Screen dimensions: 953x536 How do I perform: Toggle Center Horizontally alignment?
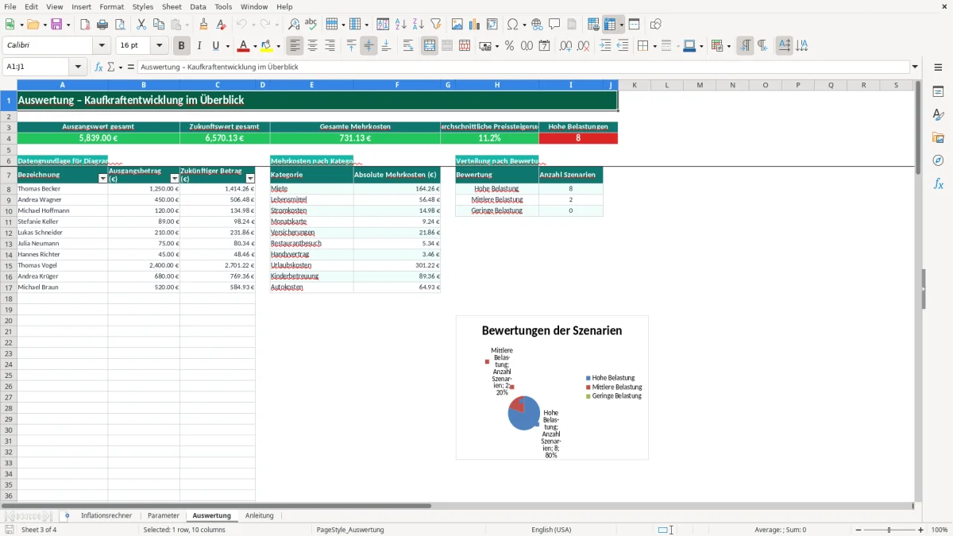tap(313, 46)
